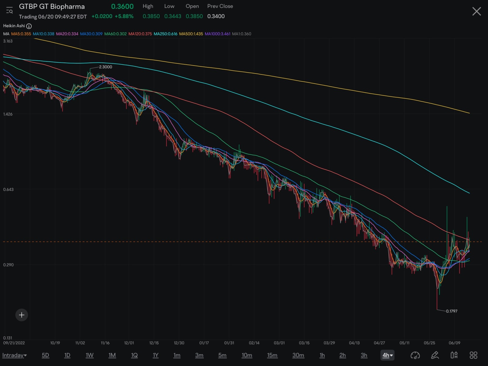Click the Heikin Ashi label
The image size is (488, 366).
[14, 26]
